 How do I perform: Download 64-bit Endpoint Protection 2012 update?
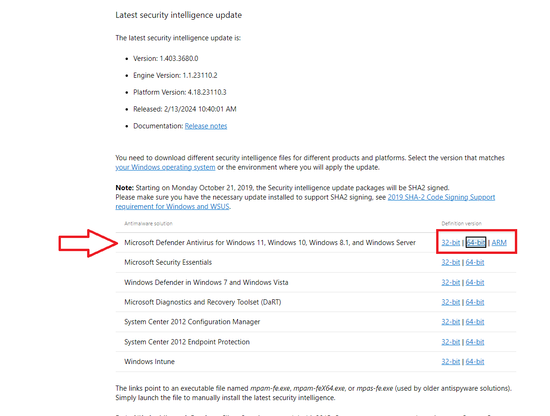coord(475,342)
